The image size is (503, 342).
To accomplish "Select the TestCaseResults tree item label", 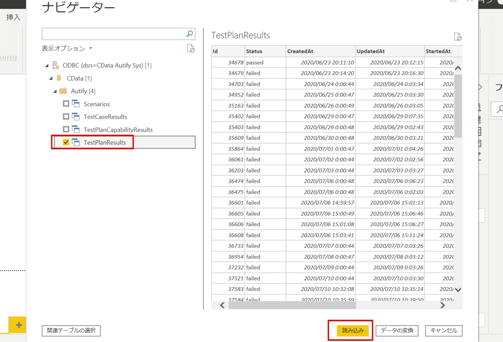I will tap(105, 117).
